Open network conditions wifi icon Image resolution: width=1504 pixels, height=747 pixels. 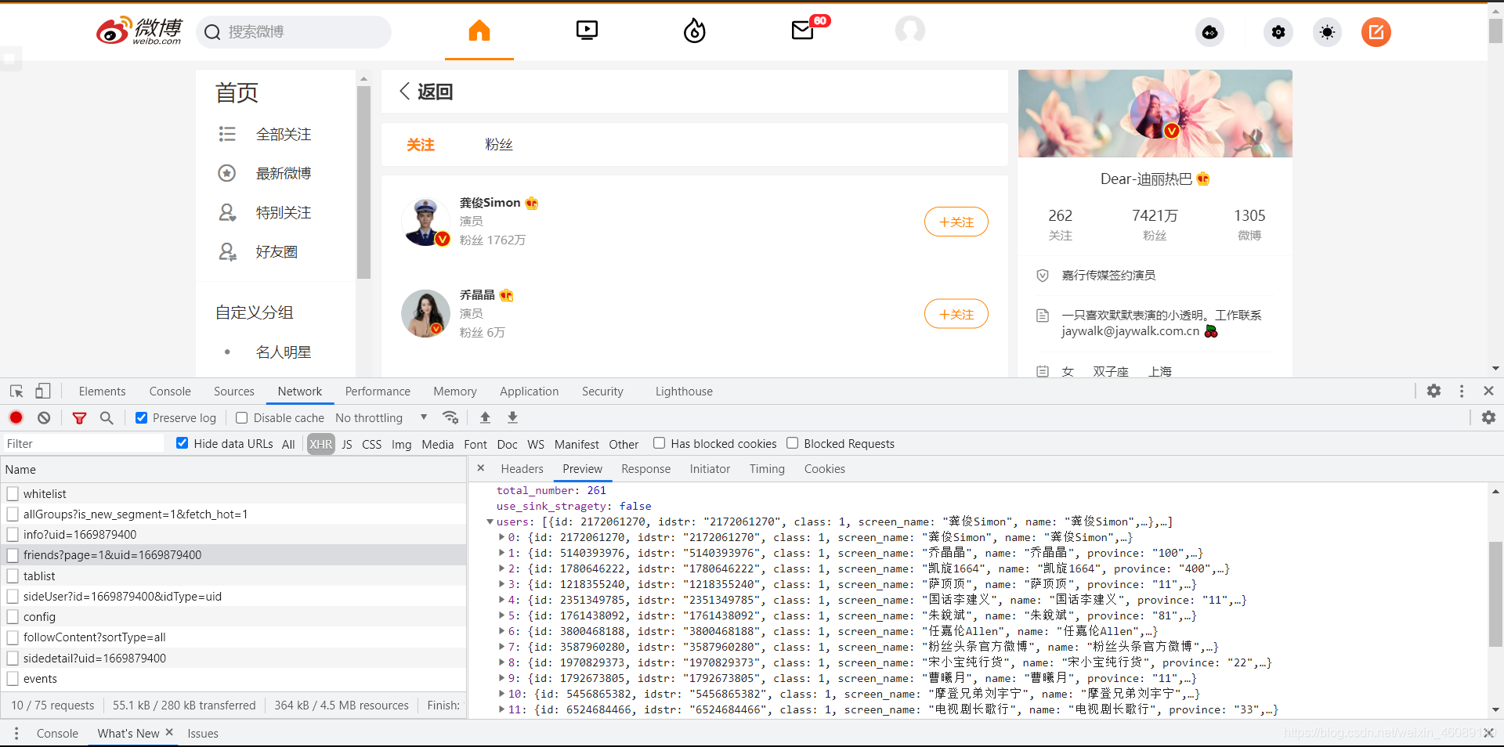point(450,417)
